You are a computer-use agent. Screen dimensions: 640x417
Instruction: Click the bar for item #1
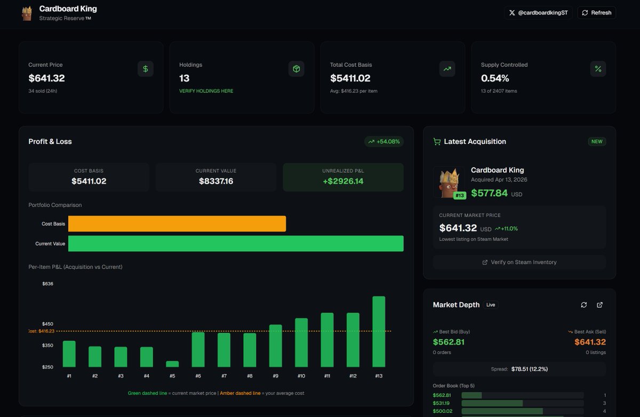pos(69,354)
